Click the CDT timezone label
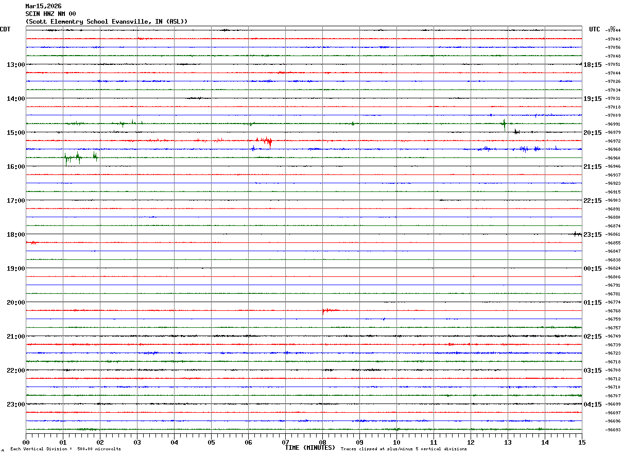Viewport: 623px width, 456px height. (x=5, y=29)
